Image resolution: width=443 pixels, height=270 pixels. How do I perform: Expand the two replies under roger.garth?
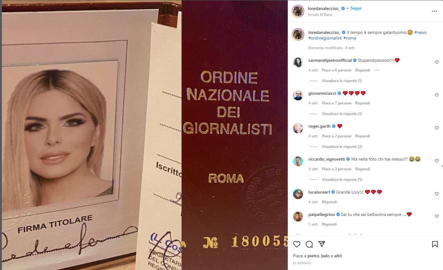point(342,147)
